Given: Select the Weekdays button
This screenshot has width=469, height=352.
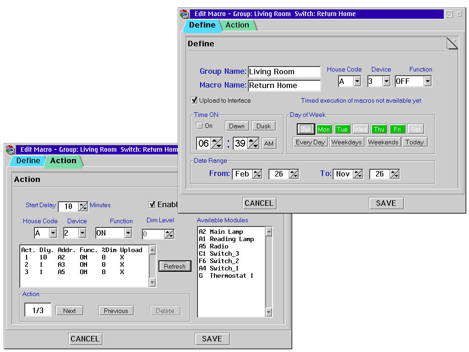Looking at the screenshot, I should [x=347, y=142].
